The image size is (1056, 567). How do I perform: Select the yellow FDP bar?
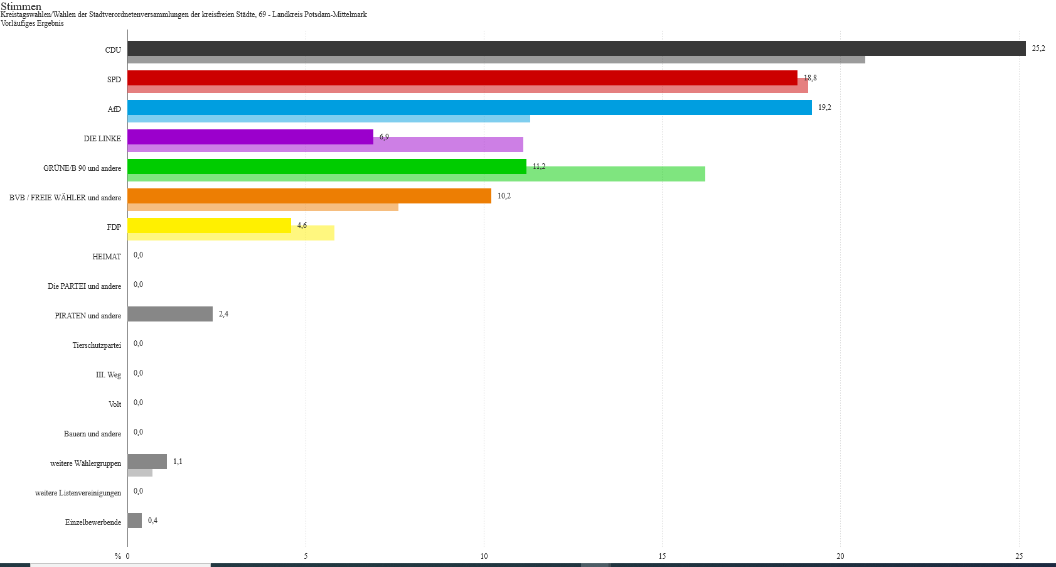[210, 225]
